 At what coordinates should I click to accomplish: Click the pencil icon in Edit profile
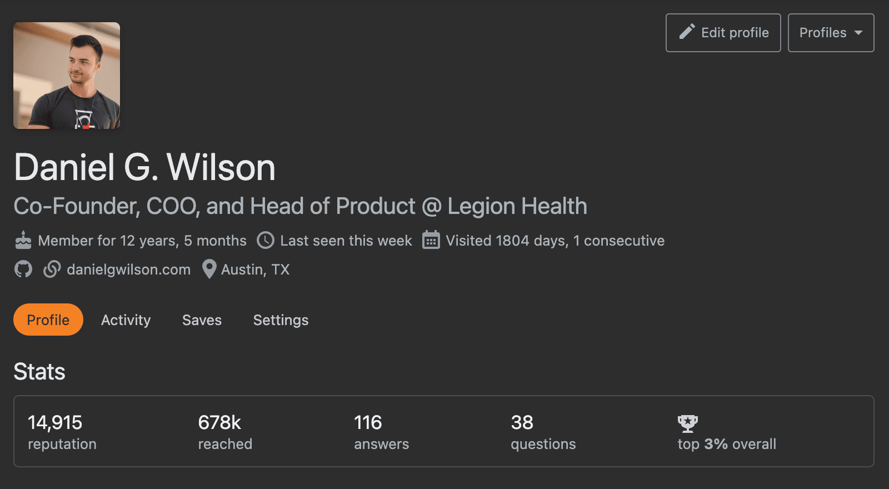tap(687, 32)
